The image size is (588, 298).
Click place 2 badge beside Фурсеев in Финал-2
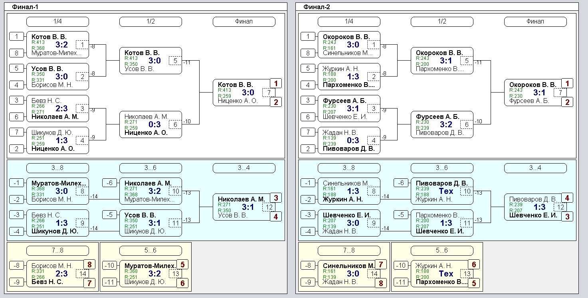[x=567, y=102]
